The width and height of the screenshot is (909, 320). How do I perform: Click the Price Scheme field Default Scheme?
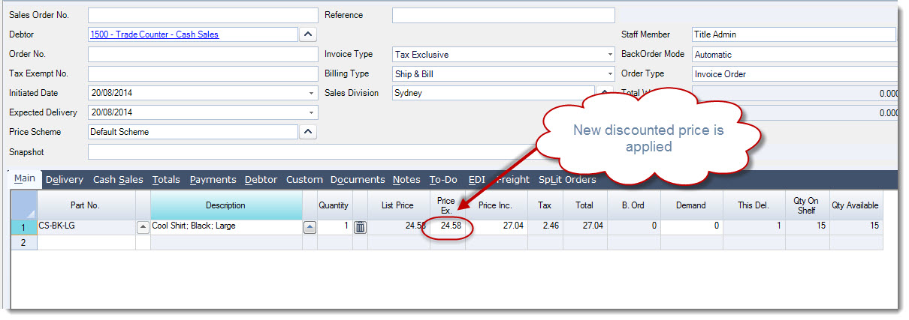point(193,132)
